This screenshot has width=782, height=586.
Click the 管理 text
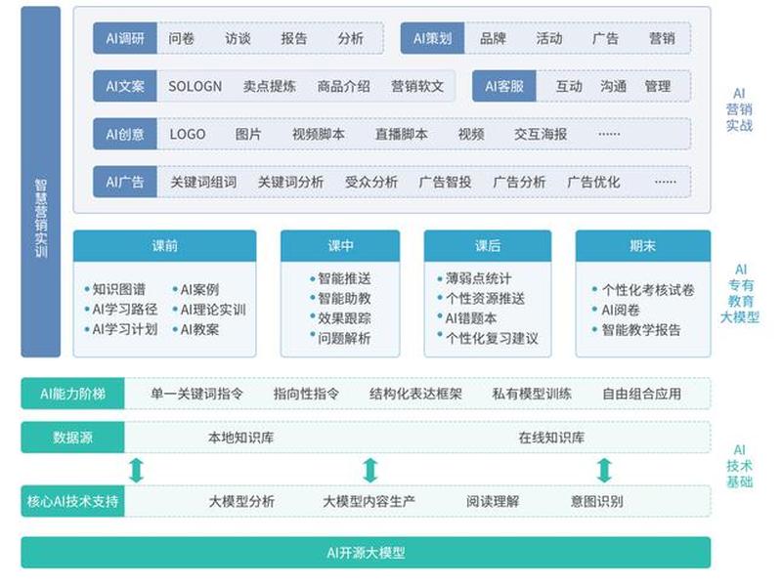point(658,86)
